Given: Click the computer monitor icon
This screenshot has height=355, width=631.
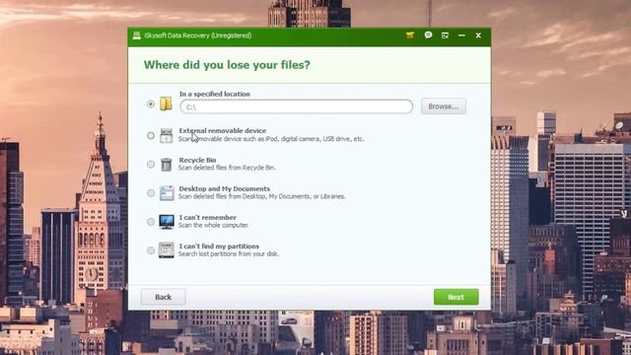Looking at the screenshot, I should click(167, 222).
